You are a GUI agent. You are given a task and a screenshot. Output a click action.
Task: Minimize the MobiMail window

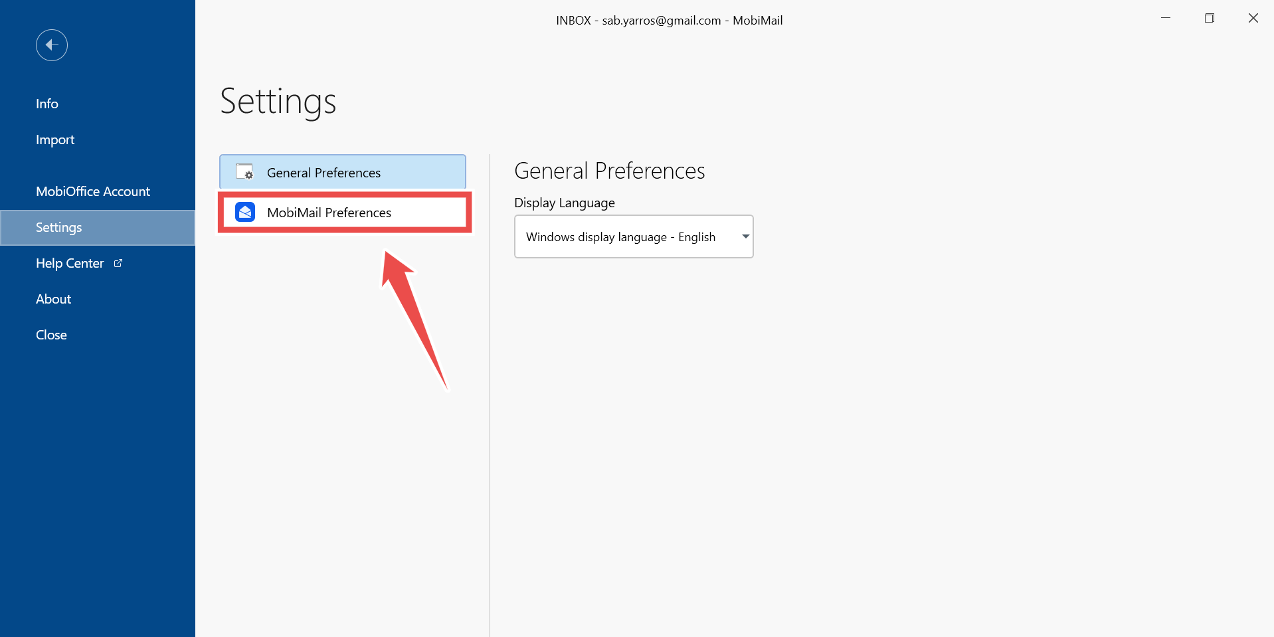click(1165, 19)
